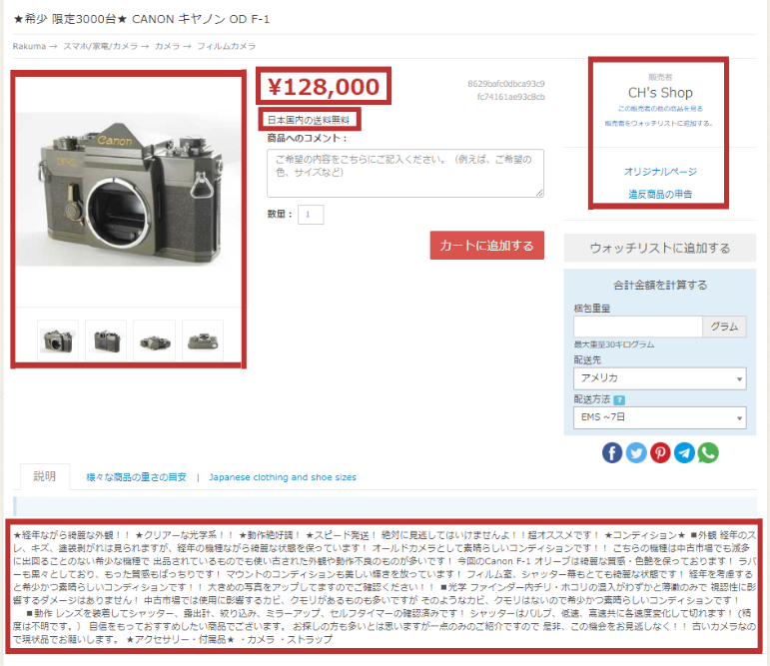Click the 最大重量30キログラム note
The height and width of the screenshot is (666, 770).
click(614, 344)
